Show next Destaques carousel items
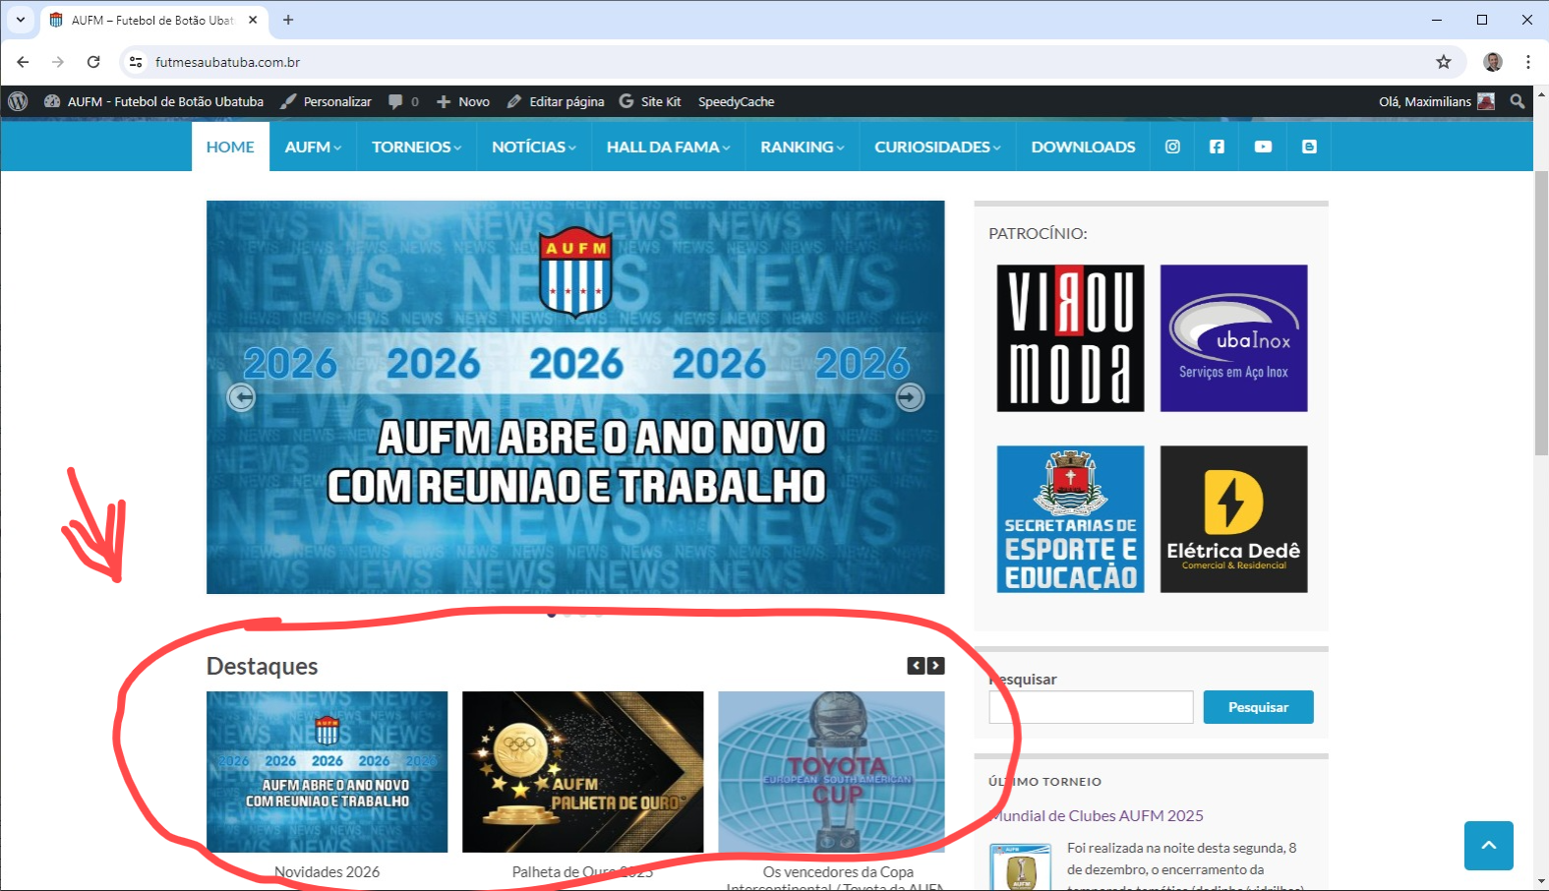1549x891 pixels. [935, 666]
